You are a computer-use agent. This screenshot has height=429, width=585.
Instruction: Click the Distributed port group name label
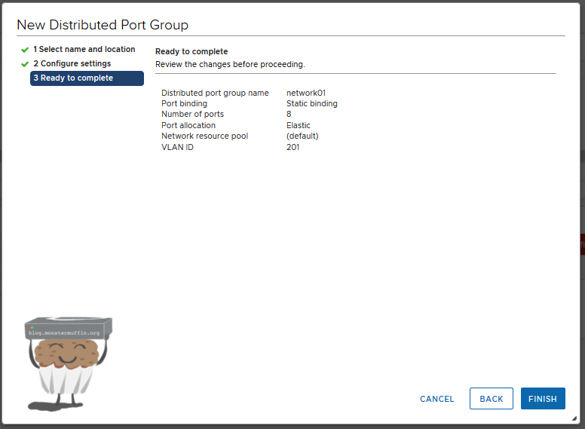pyautogui.click(x=215, y=93)
